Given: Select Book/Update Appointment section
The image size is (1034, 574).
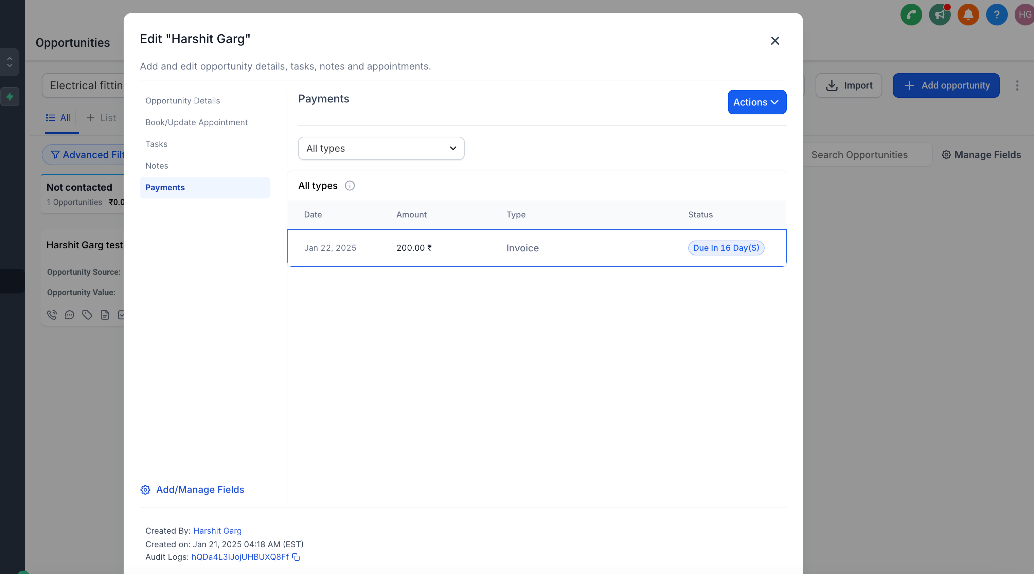Looking at the screenshot, I should click(196, 122).
